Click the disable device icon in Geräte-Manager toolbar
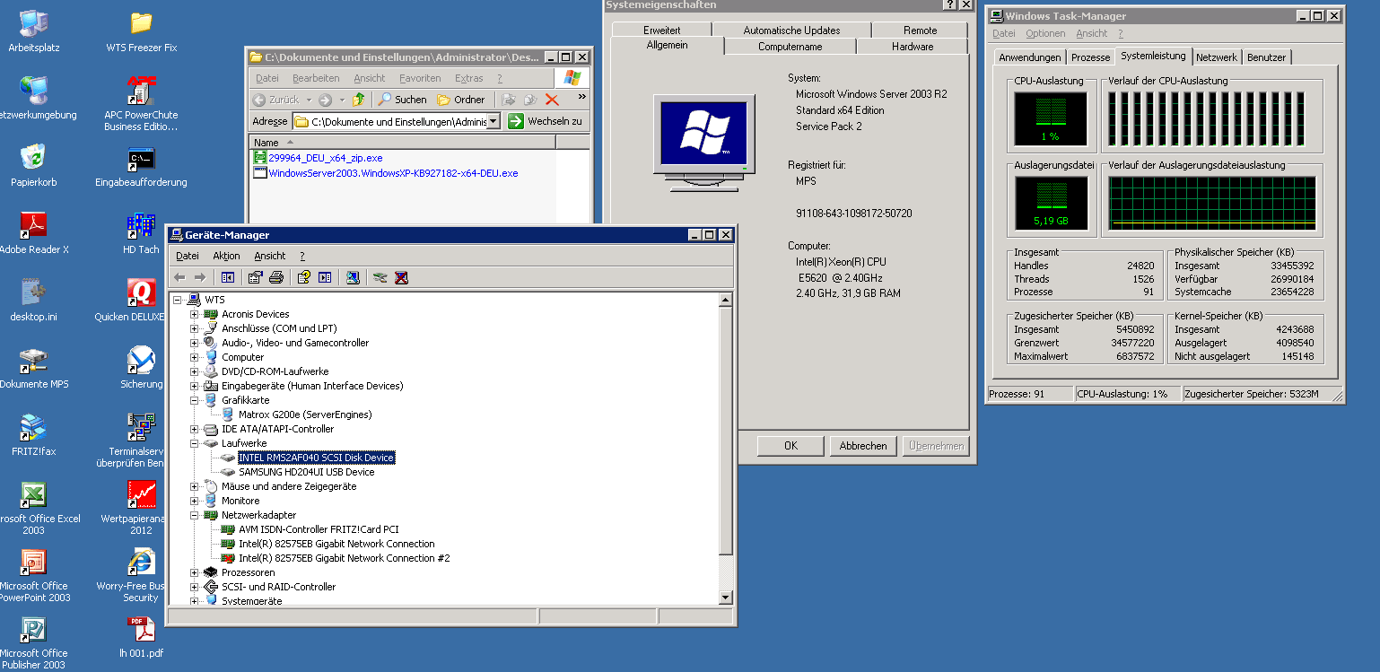1380x672 pixels. 380,277
